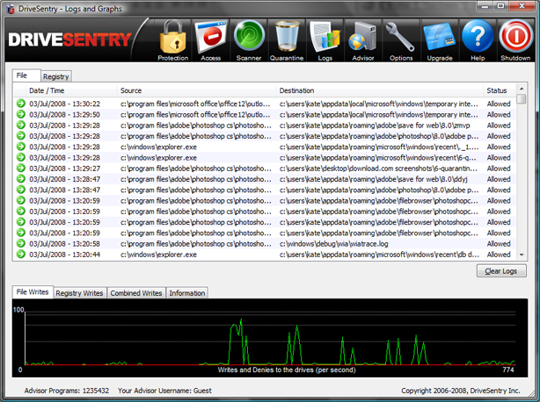Screen dimensions: 540x402
Task: Click the File Writes graph area
Action: tap(270, 338)
